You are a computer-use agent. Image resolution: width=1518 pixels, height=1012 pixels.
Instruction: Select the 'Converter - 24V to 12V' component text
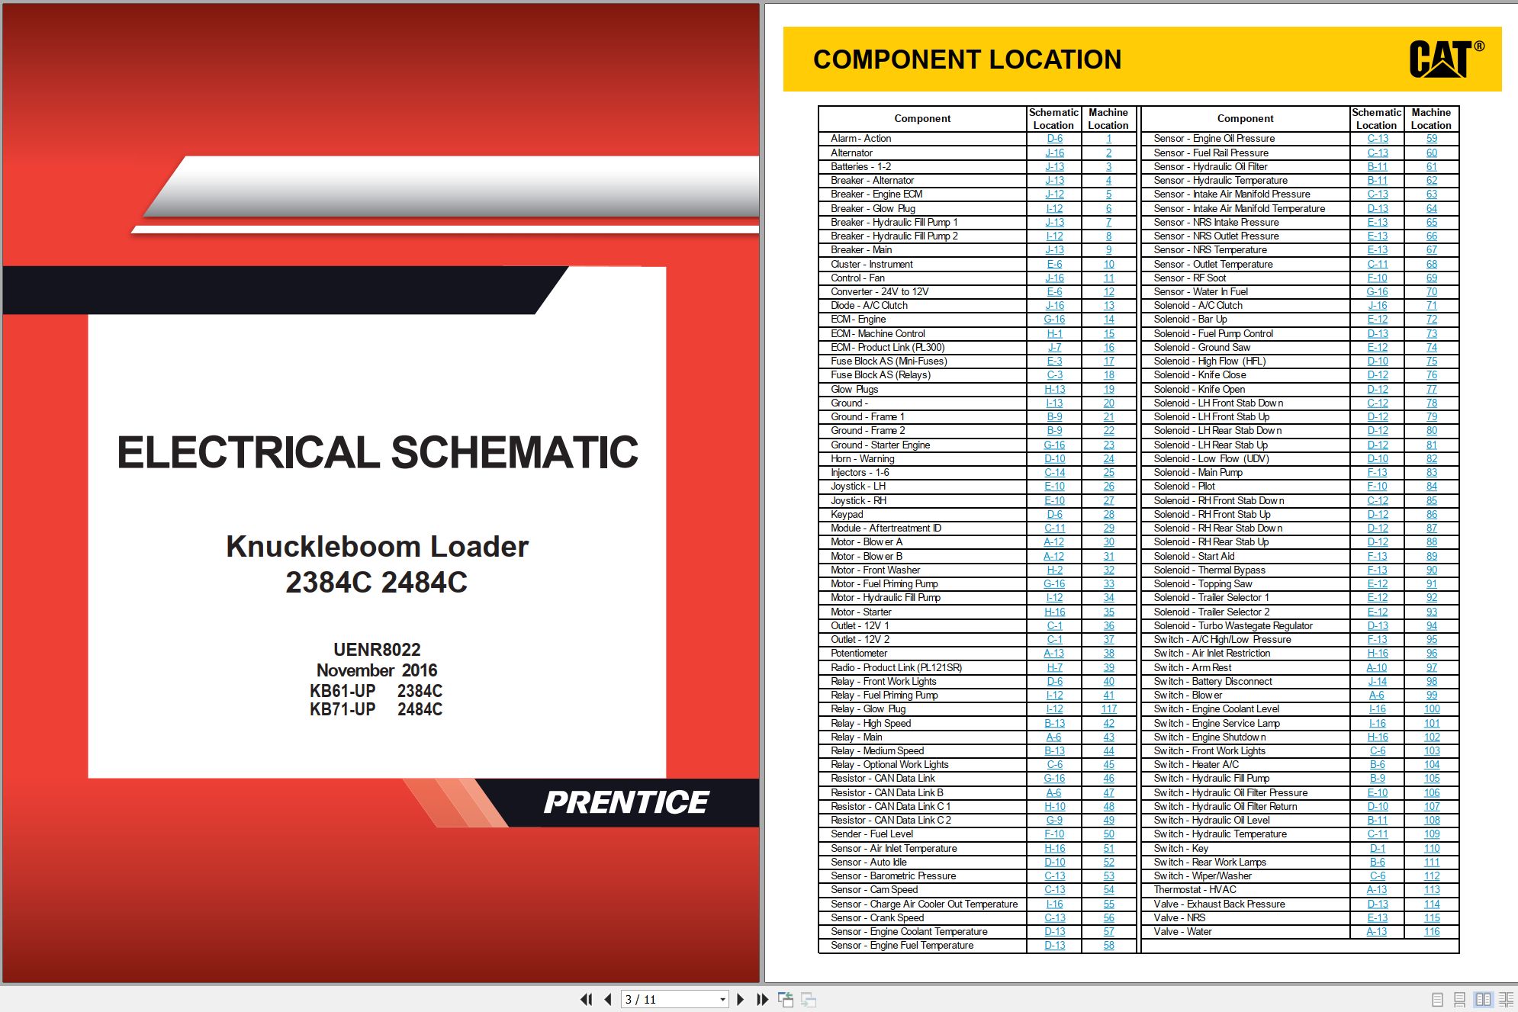click(880, 291)
